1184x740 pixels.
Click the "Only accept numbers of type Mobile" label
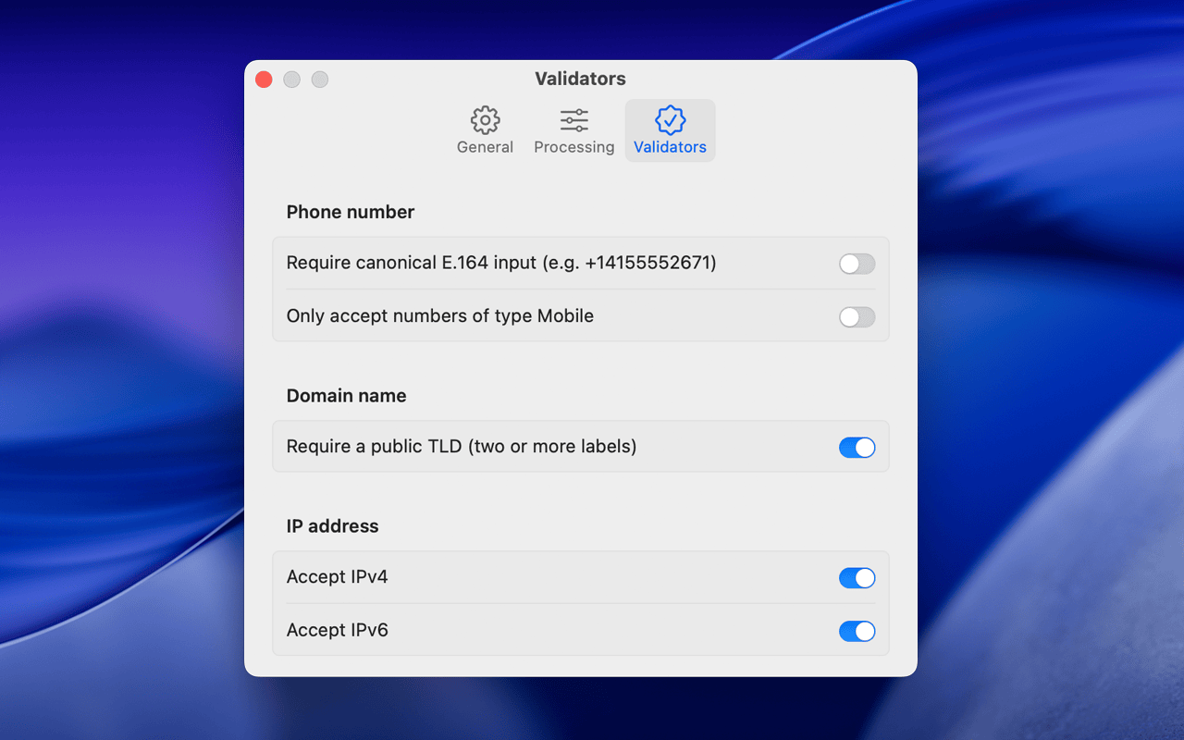click(440, 315)
